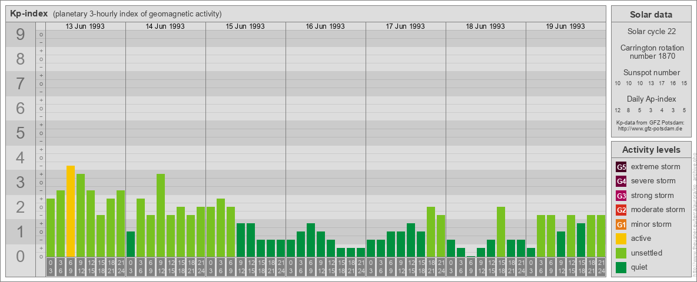Viewport: 697px width, 282px height.
Task: Click the yellow active bar on 13 Jun
Action: click(71, 211)
